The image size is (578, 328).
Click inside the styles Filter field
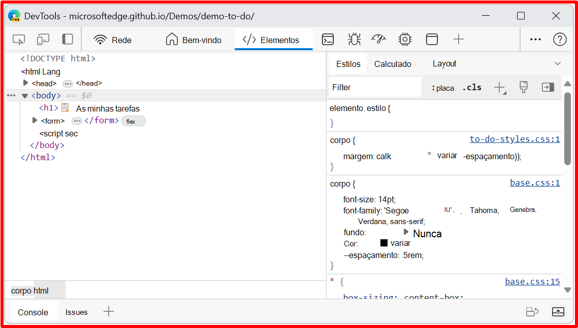pos(374,87)
